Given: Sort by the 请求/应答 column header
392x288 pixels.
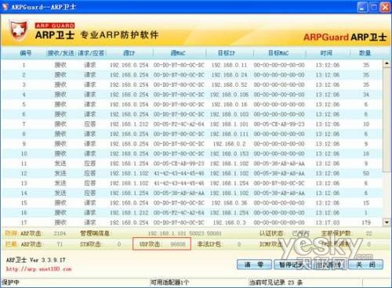Looking at the screenshot, I should [x=91, y=53].
